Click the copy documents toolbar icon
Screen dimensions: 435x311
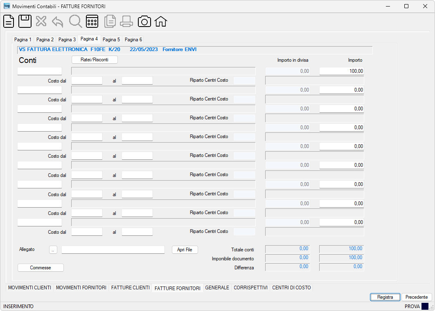point(110,21)
